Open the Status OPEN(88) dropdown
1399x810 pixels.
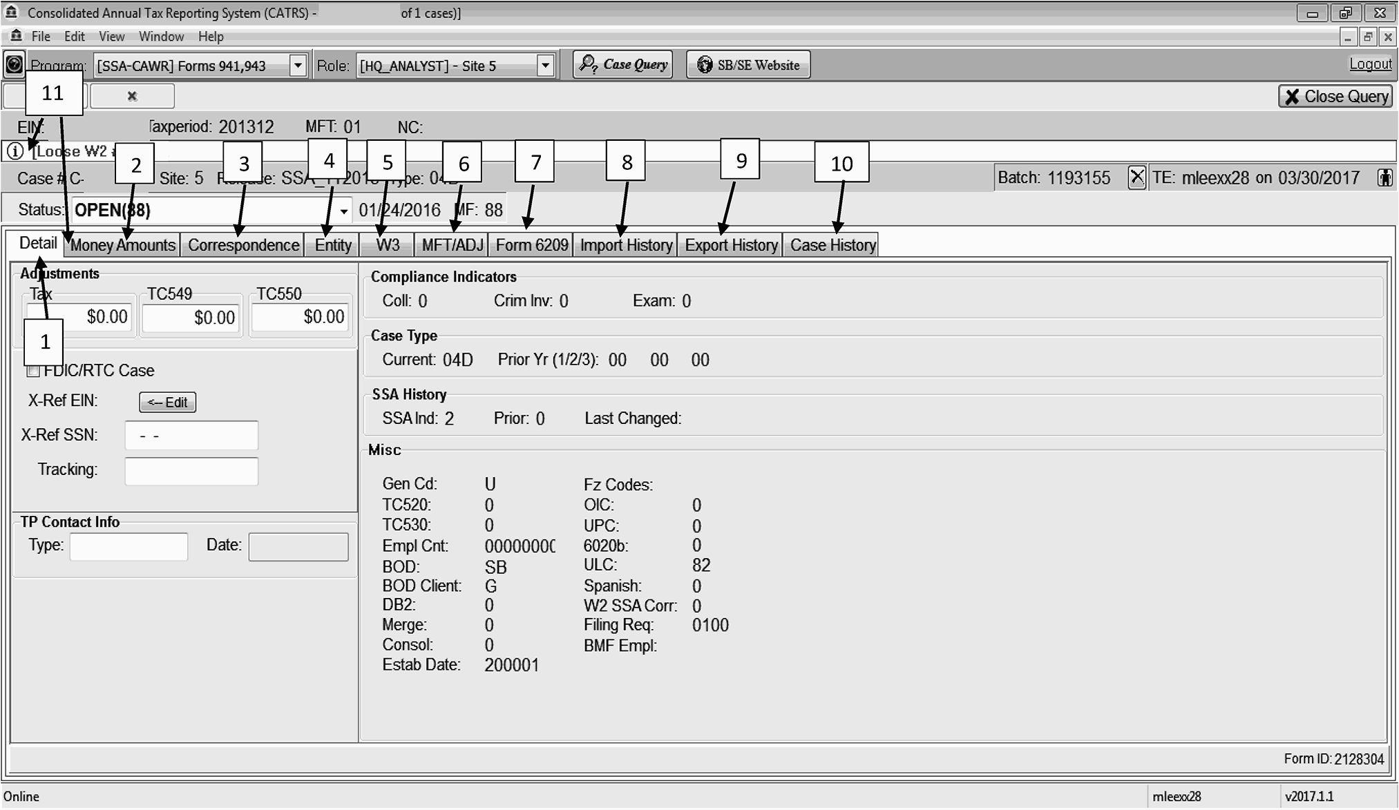click(343, 211)
